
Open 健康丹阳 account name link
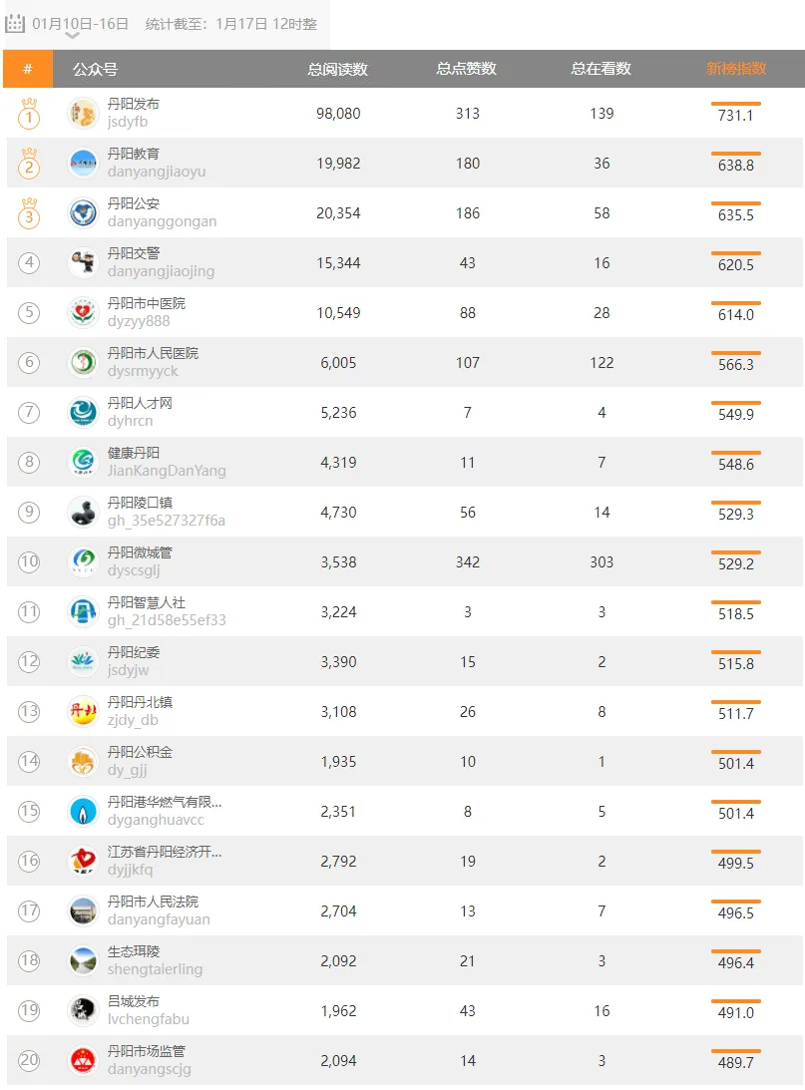(x=134, y=453)
